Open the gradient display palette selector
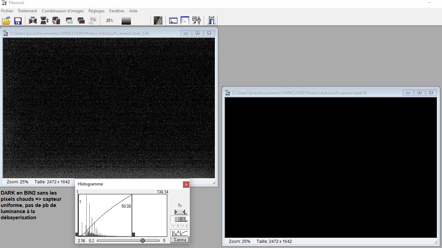This screenshot has width=442, height=248. (126, 21)
